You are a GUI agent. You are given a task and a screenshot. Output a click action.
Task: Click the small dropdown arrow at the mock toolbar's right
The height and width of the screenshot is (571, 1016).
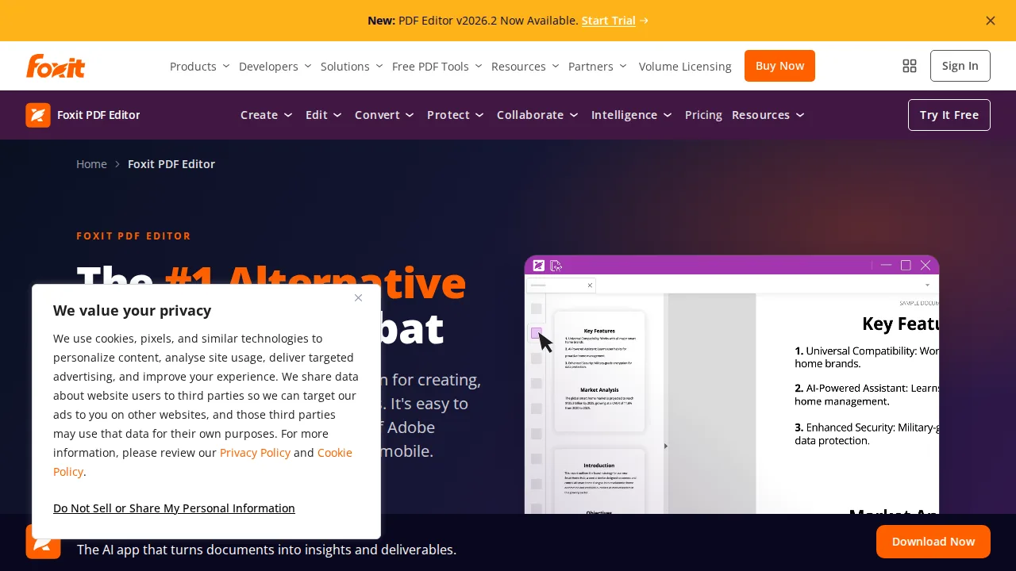click(x=927, y=285)
